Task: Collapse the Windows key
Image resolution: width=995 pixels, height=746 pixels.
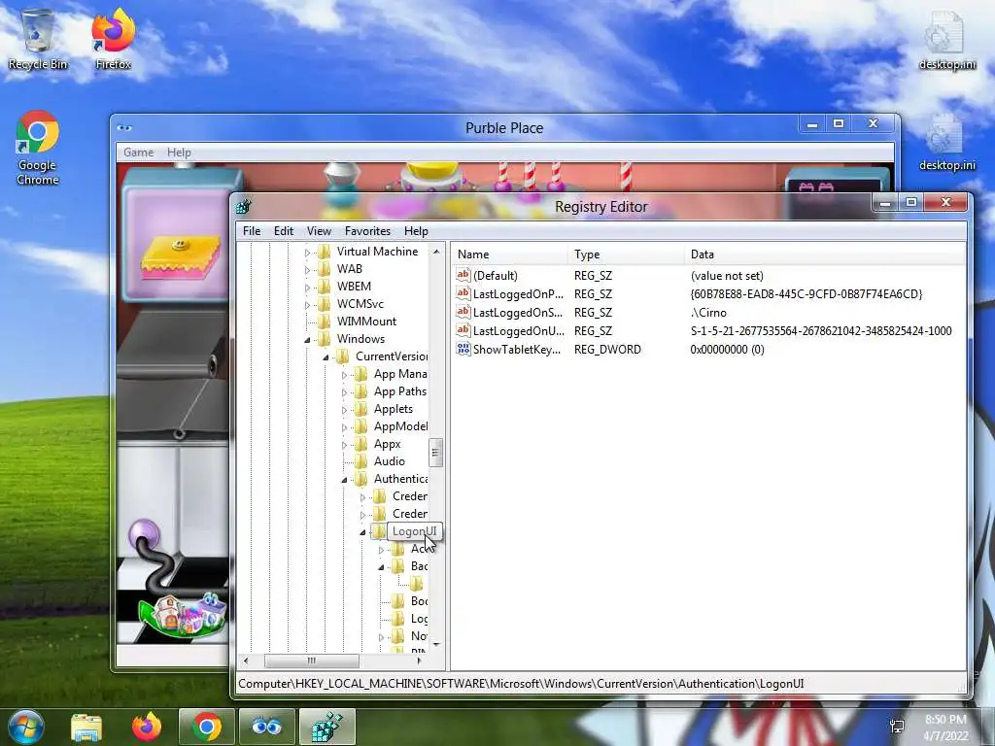Action: 307,340
